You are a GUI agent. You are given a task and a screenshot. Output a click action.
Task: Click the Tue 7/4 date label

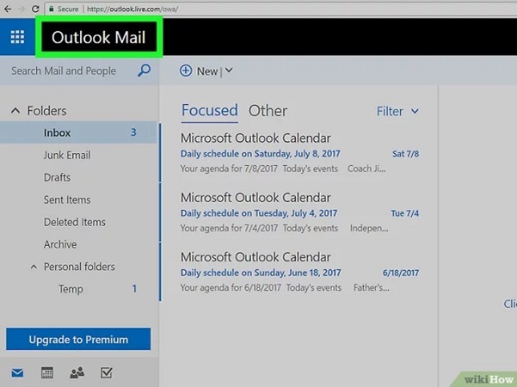(405, 213)
